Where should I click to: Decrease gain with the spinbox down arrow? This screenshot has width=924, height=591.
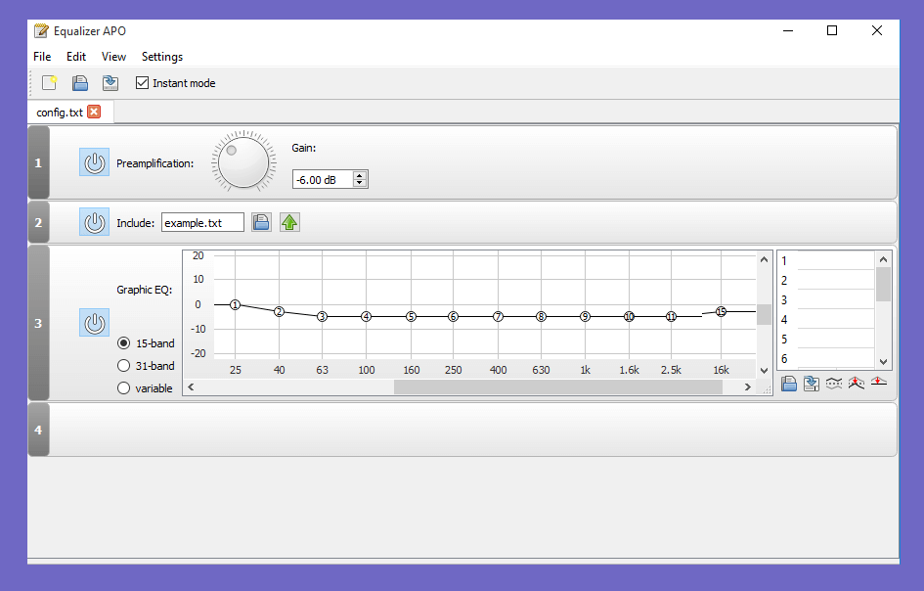pos(360,183)
